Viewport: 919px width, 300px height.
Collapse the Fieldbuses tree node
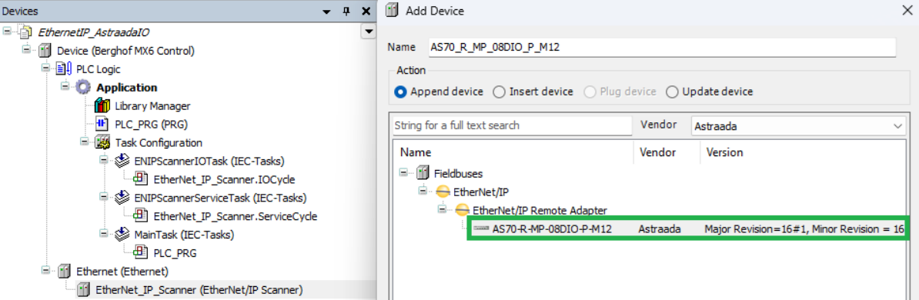(403, 173)
